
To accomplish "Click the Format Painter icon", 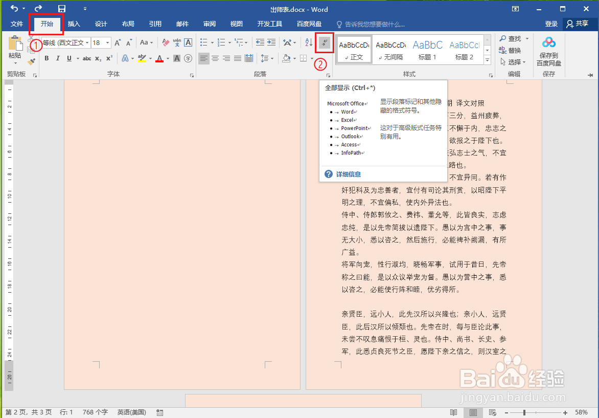I will click(31, 61).
